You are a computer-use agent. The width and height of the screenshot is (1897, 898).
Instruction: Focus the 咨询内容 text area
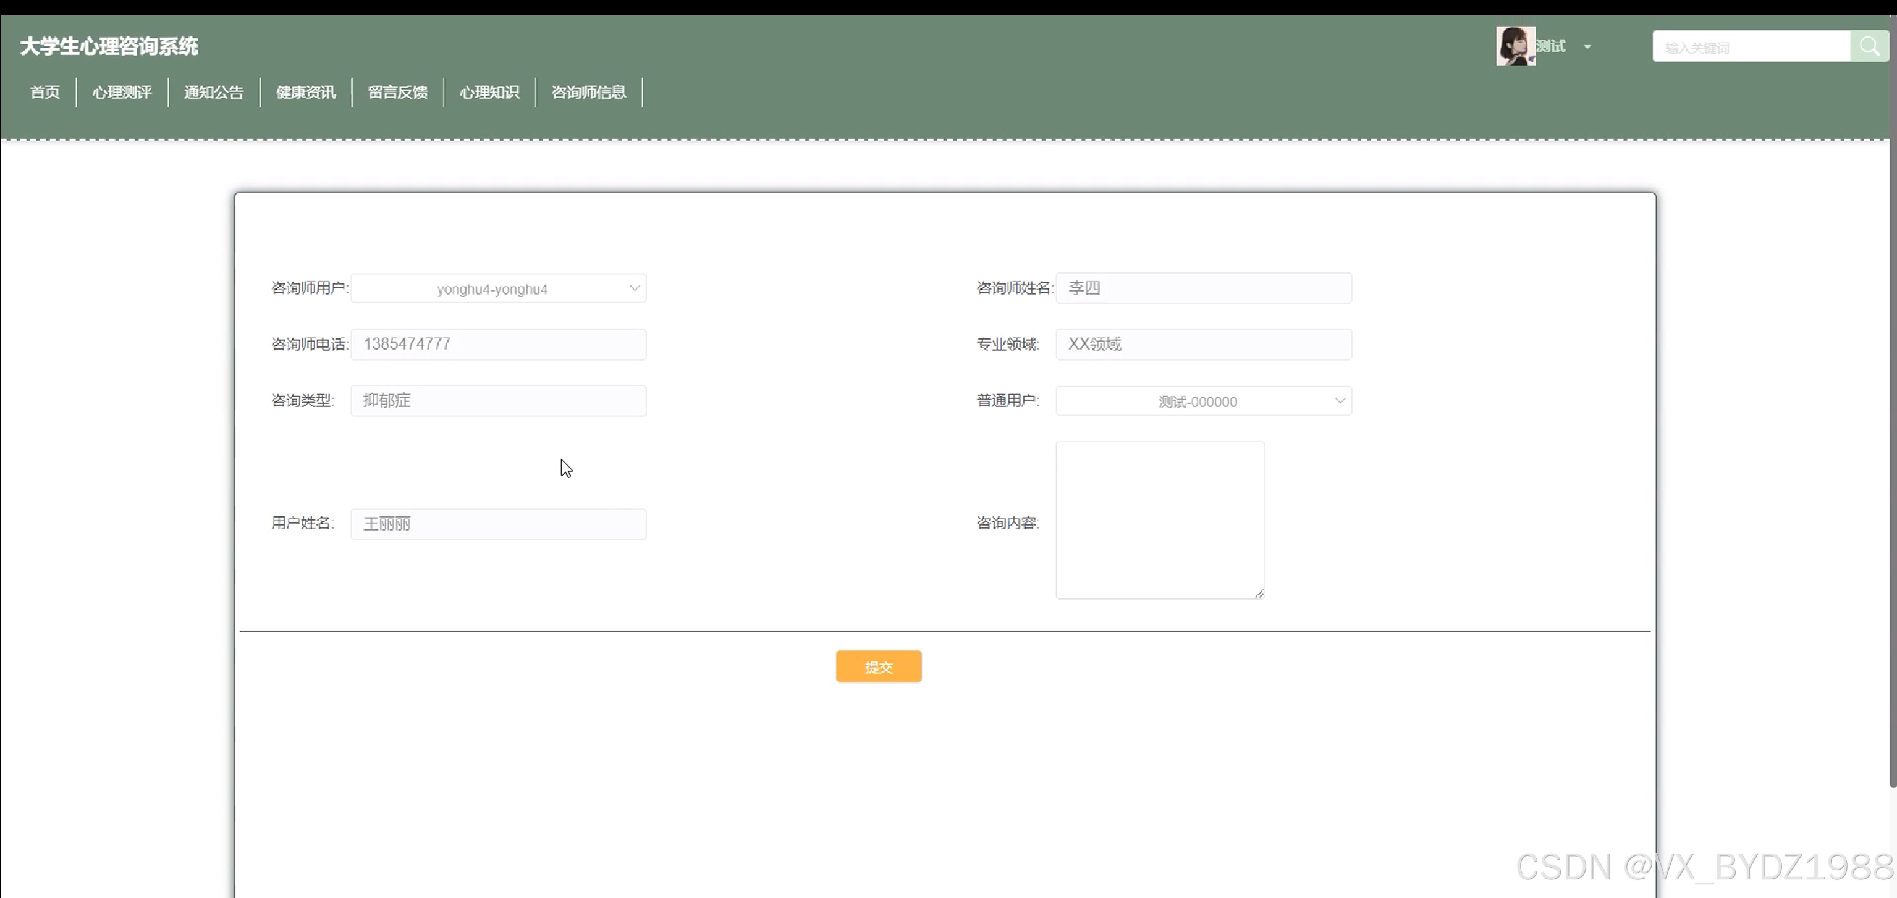click(1160, 521)
